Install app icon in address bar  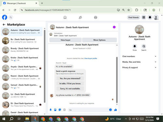pos(118,10)
